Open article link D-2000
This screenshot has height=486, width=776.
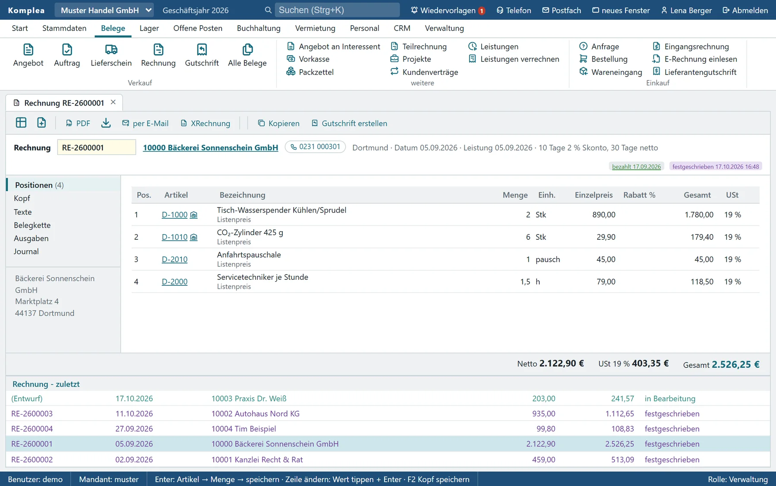coord(175,282)
